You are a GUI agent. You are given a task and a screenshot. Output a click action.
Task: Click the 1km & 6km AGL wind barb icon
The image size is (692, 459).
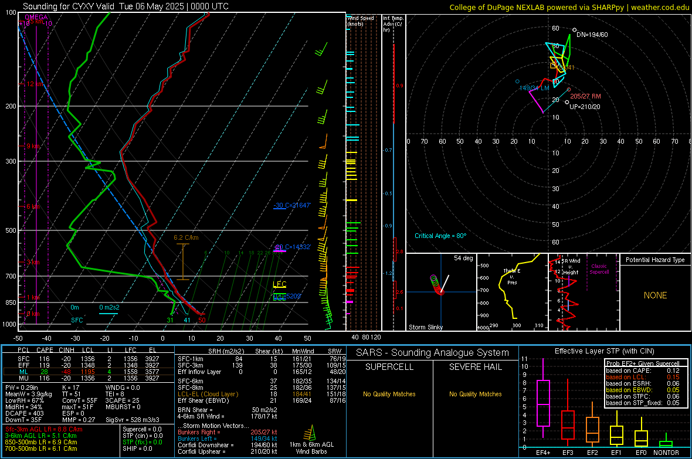[x=310, y=433]
